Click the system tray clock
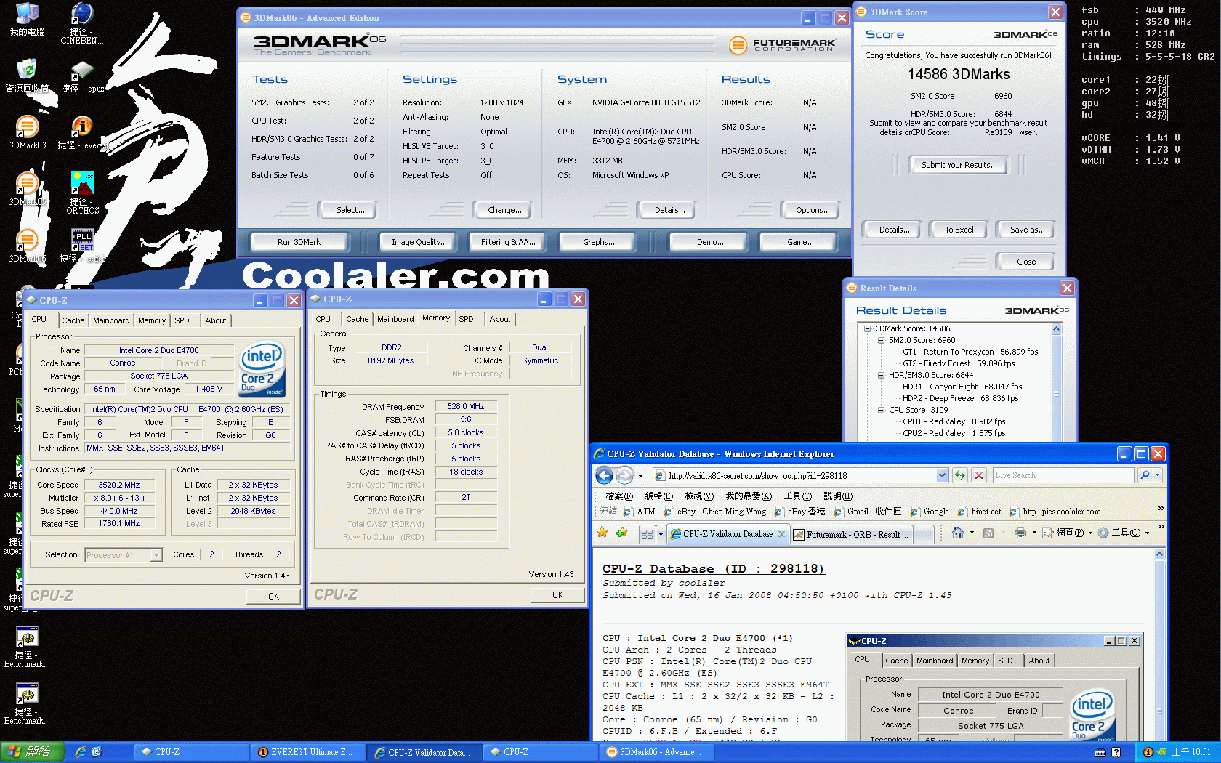The height and width of the screenshot is (763, 1221). 1191,752
